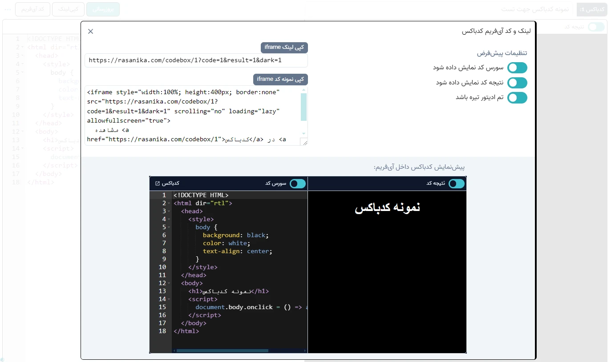611x362 pixels.
Task: Click 'کپی‌لینک' button behind dialog
Action: 68,9
